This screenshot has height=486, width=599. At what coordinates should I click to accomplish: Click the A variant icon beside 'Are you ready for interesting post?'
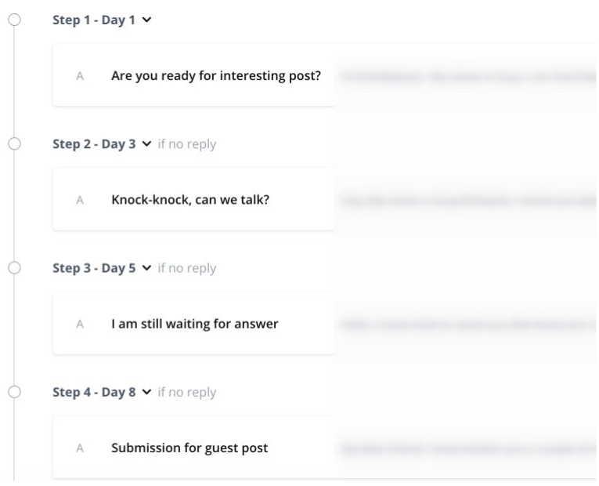pos(80,76)
